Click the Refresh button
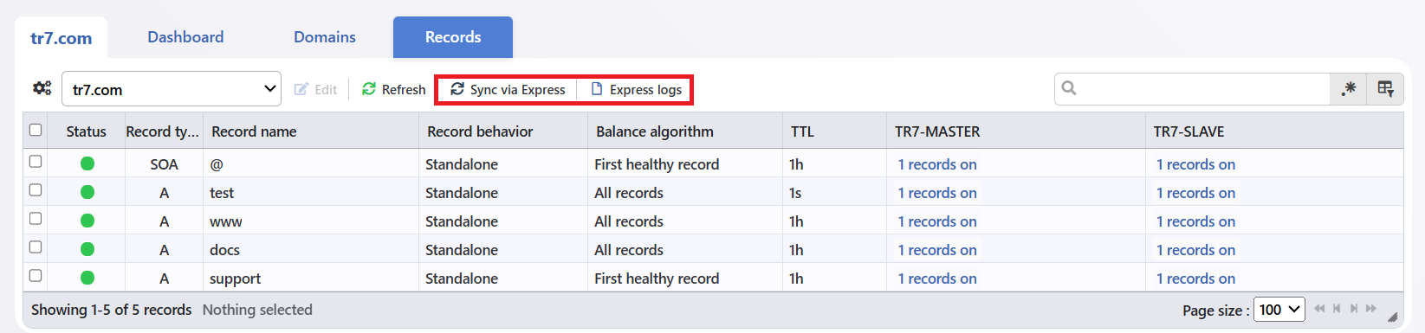Screen dimensions: 1425x333 pos(394,89)
